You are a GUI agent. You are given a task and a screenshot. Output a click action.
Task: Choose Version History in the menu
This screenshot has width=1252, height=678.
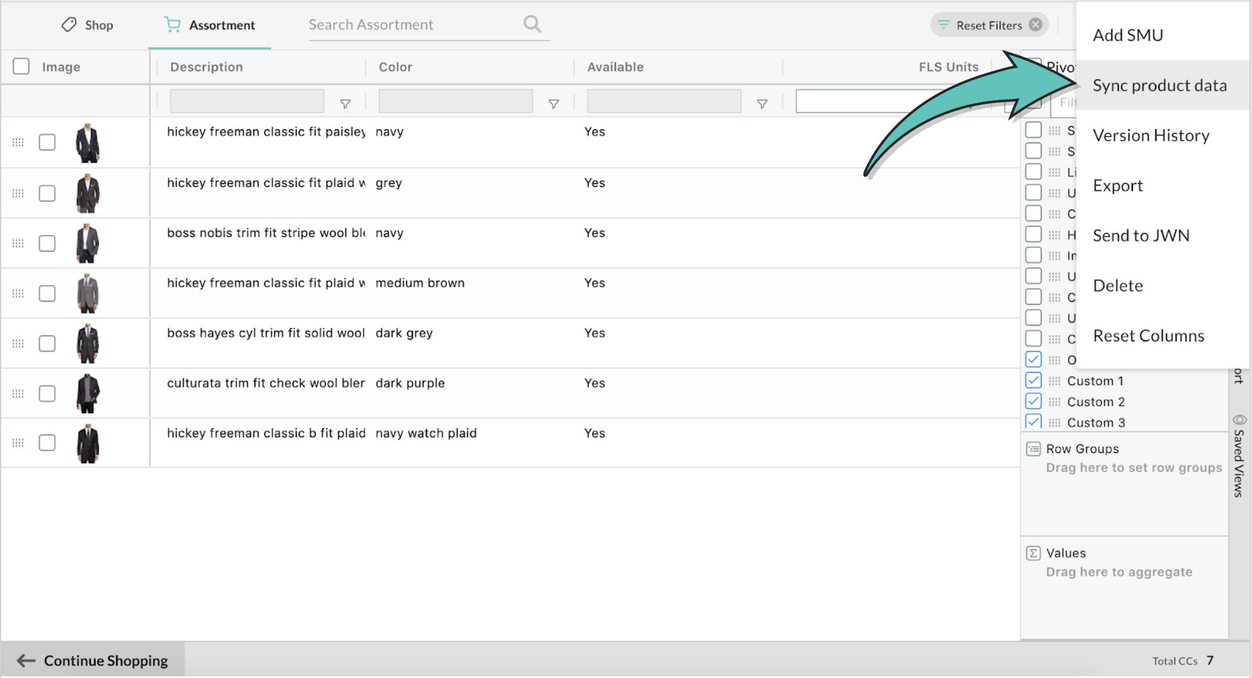point(1151,136)
